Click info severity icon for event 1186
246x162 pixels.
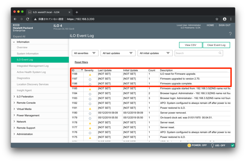(x=90, y=84)
